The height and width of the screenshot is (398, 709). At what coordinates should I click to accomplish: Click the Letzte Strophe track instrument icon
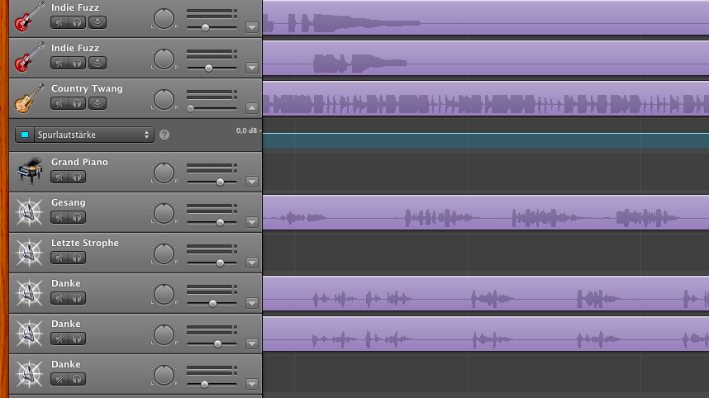(x=30, y=252)
